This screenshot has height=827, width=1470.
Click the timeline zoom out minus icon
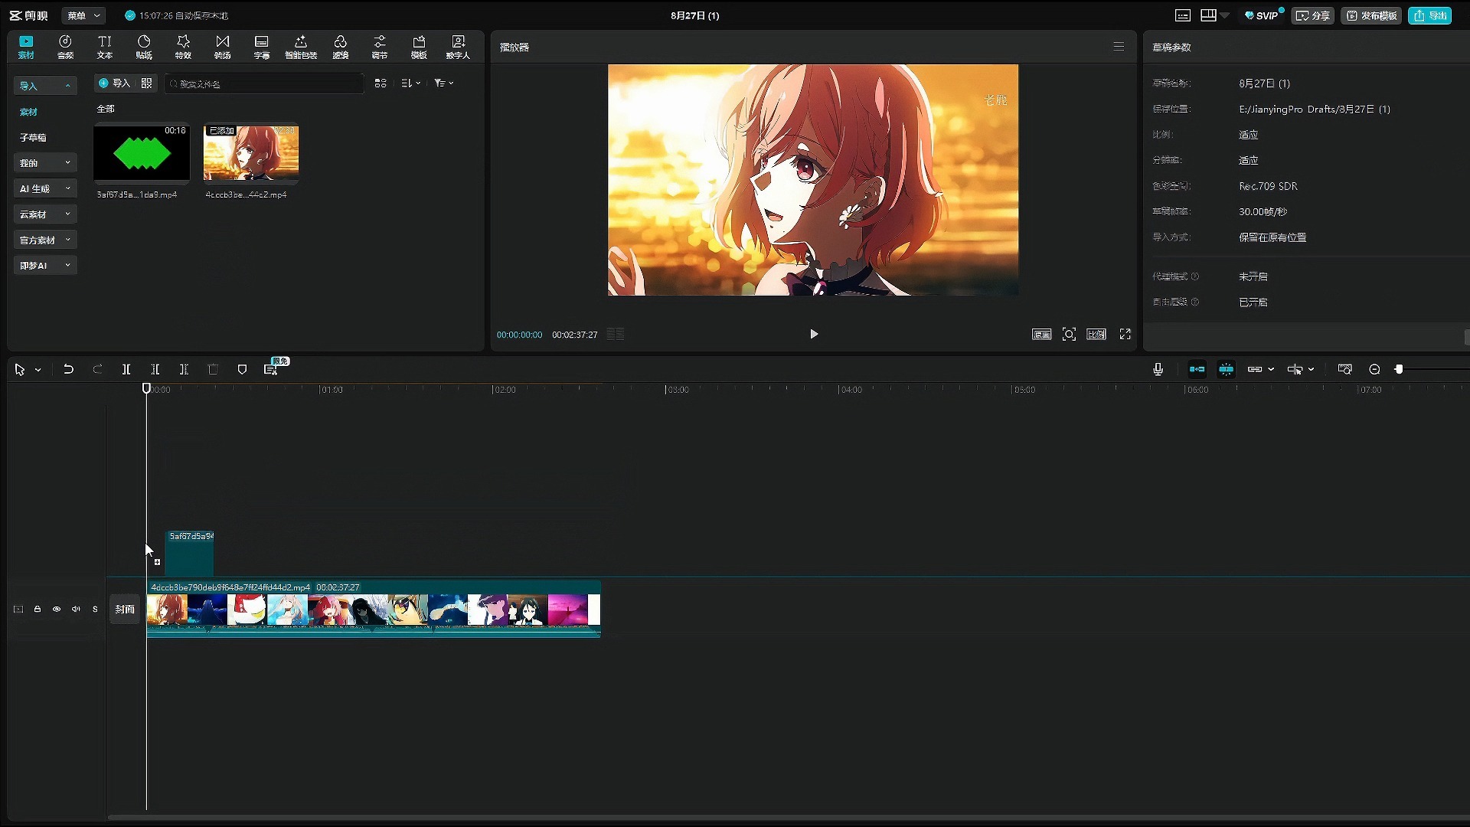pyautogui.click(x=1374, y=369)
